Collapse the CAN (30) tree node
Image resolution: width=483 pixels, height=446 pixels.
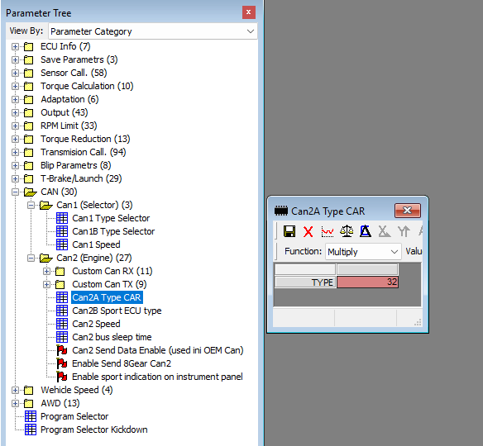click(x=15, y=192)
